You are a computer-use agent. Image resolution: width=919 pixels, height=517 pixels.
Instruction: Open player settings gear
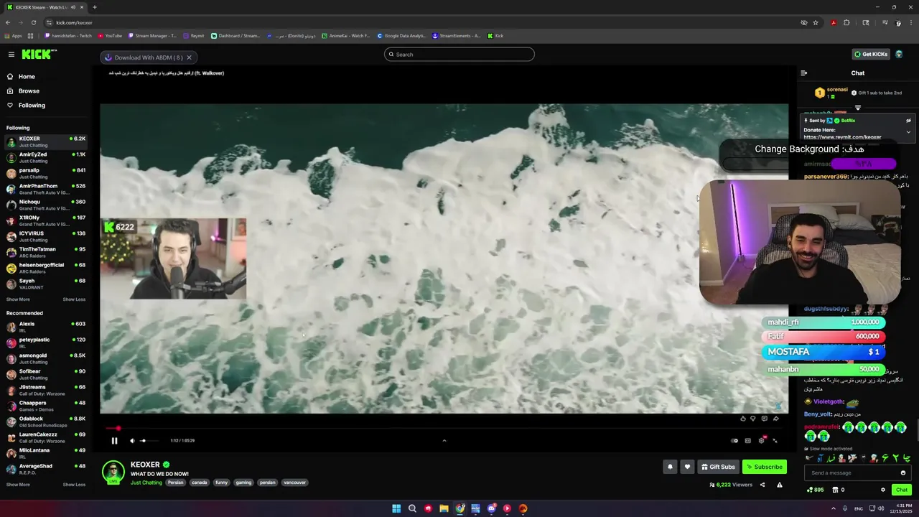click(x=762, y=441)
